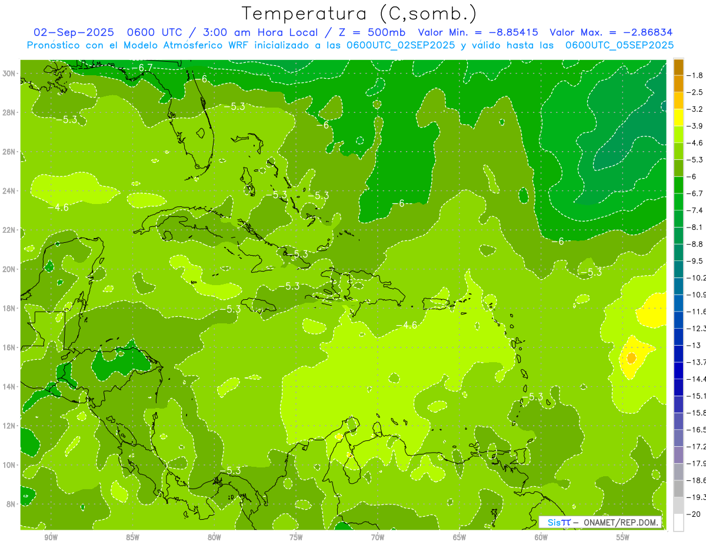Click the 30N latitude label
The height and width of the screenshot is (545, 706).
coord(10,73)
